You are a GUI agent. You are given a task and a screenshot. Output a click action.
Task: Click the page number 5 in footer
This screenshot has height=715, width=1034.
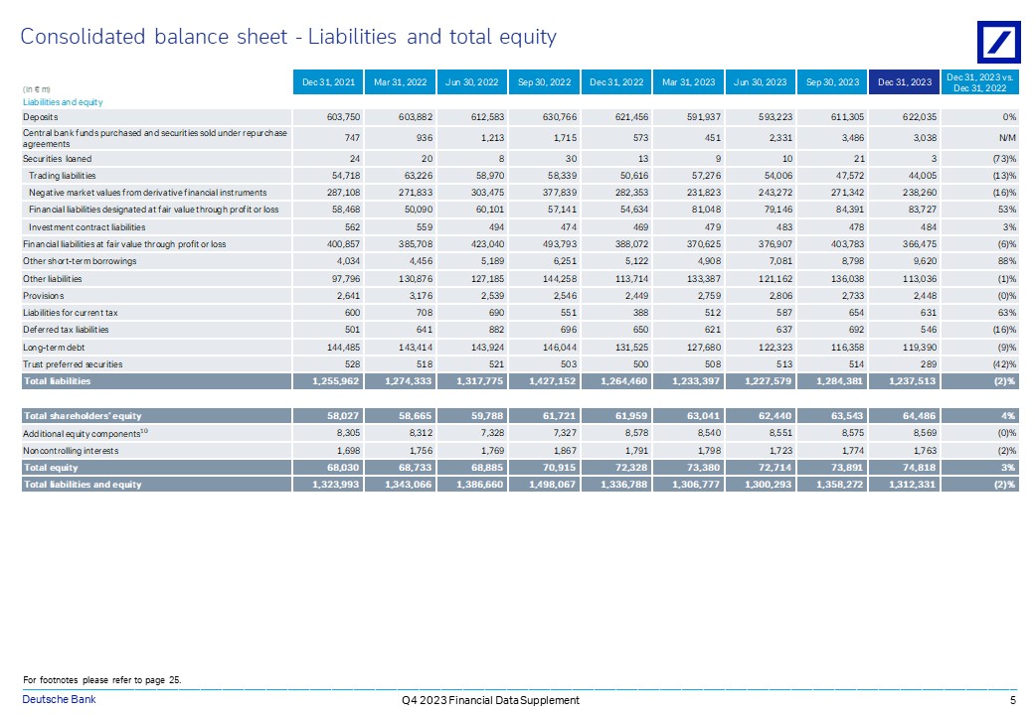click(1012, 700)
